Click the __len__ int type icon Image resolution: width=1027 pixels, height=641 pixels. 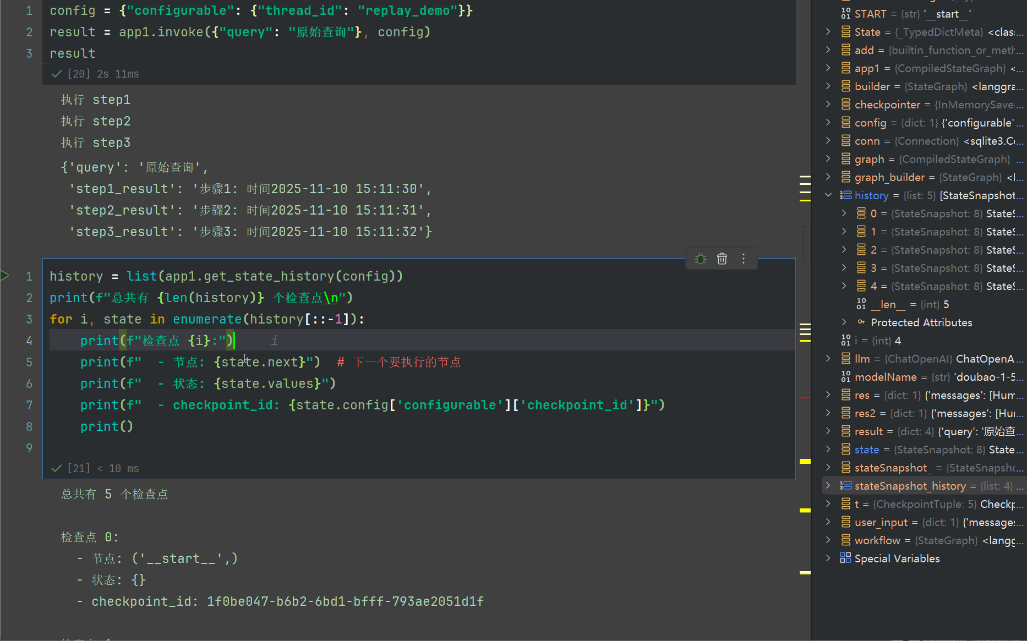[x=861, y=304]
